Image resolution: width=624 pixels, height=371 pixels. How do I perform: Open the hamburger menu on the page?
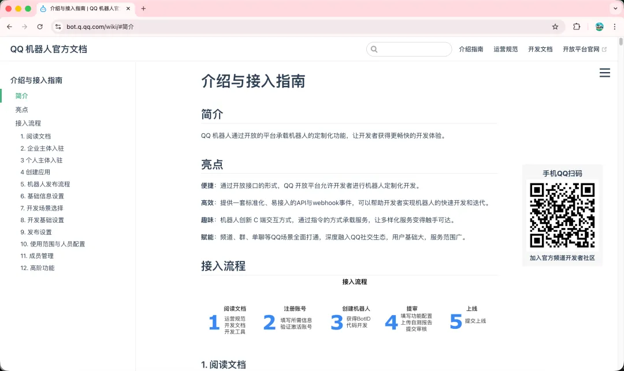pos(604,73)
